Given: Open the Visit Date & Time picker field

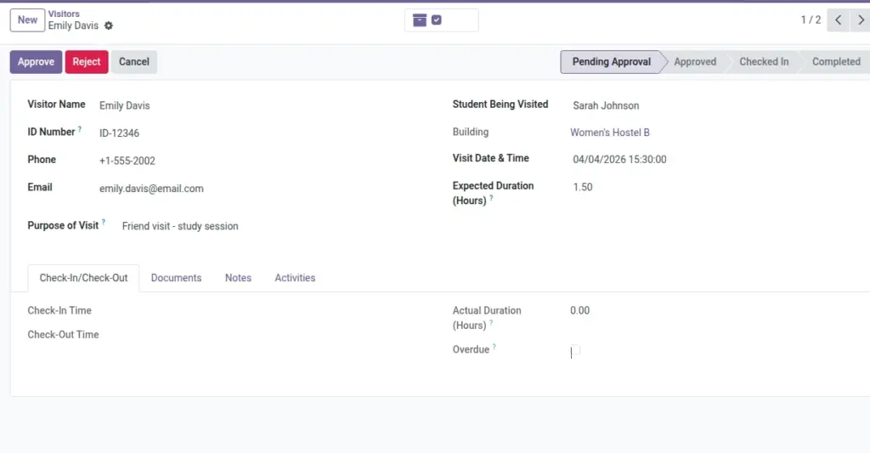Looking at the screenshot, I should [x=715, y=159].
